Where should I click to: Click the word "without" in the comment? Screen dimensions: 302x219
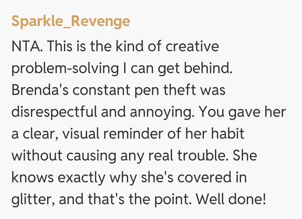37,156
